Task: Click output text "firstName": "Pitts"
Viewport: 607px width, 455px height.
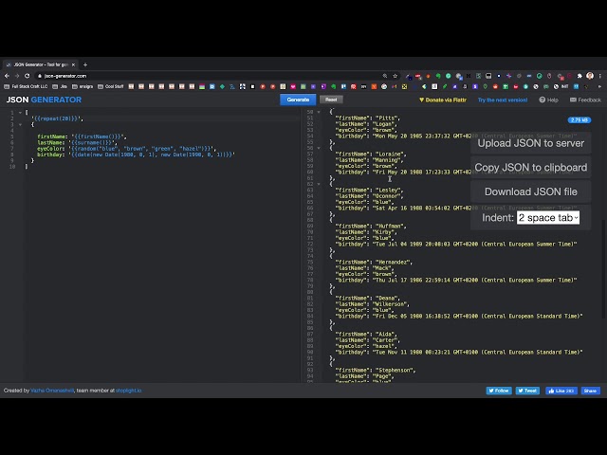Action: (x=368, y=118)
